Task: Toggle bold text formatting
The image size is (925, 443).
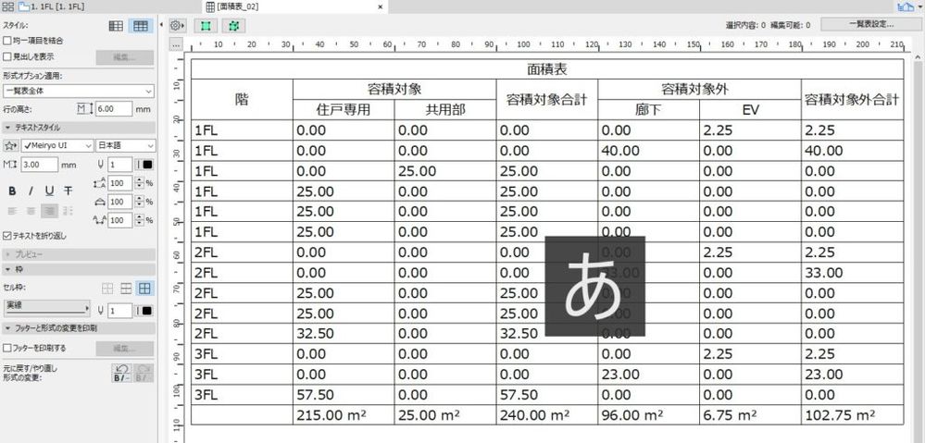Action: point(12,191)
